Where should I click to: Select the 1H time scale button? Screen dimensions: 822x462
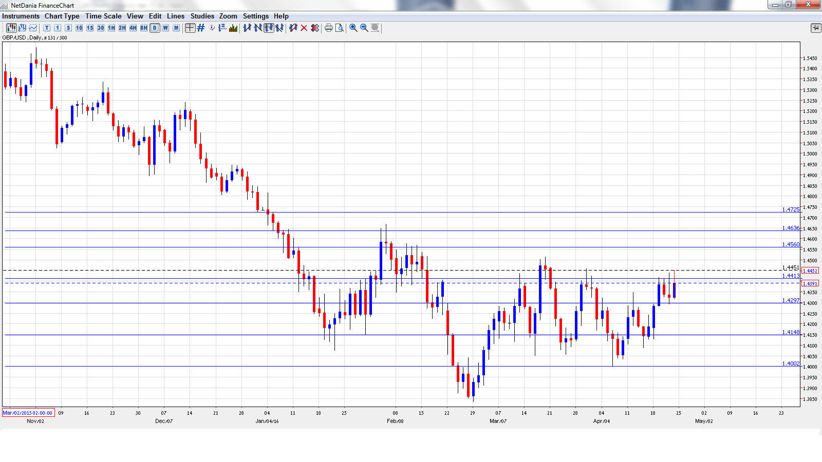111,28
